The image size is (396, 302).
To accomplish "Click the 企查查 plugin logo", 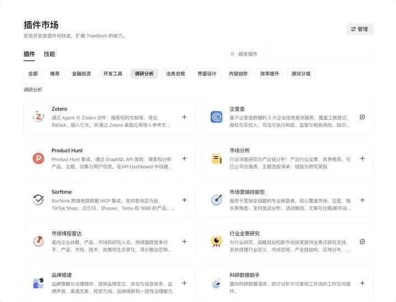I will coord(217,117).
